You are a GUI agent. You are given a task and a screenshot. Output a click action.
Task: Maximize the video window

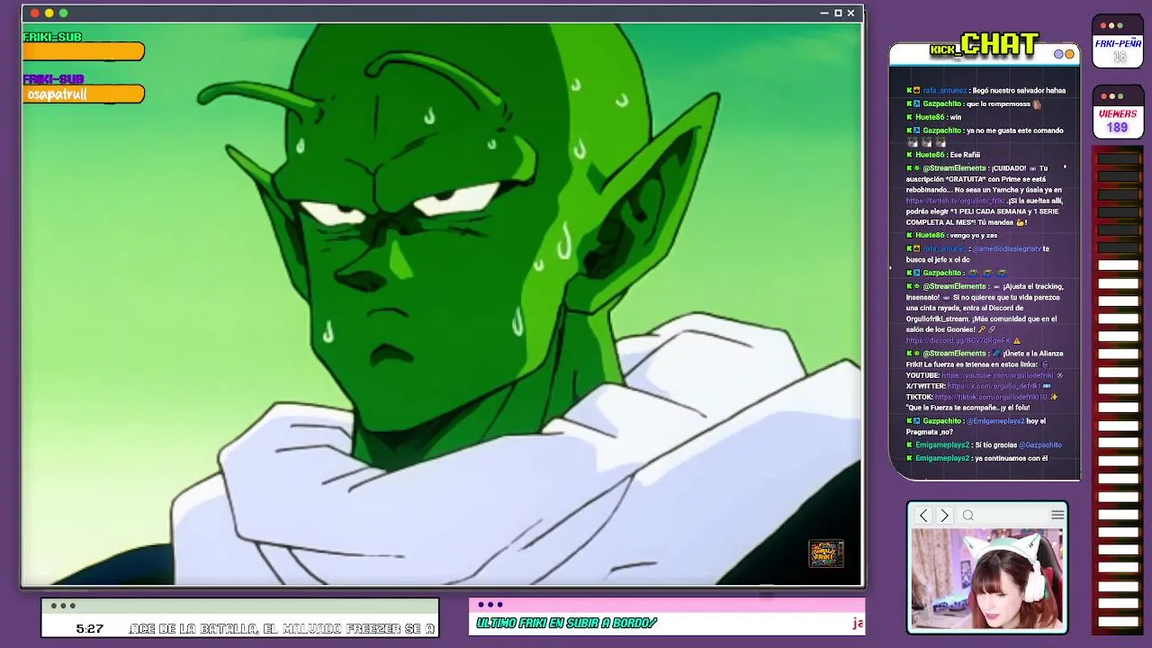pos(838,13)
